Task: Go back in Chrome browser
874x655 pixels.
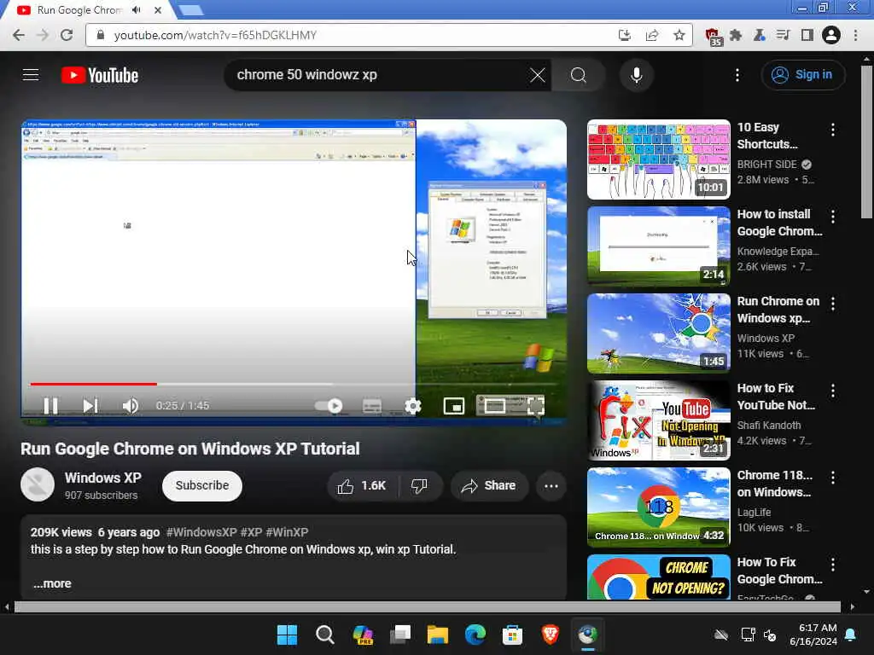Action: 18,35
